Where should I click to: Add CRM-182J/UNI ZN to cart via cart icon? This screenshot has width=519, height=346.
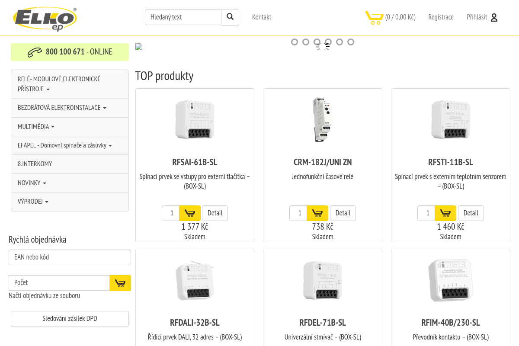point(317,213)
